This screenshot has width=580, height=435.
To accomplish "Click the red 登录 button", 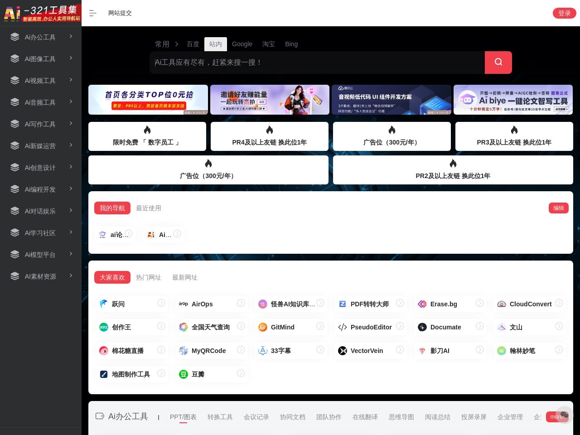I will coord(565,13).
